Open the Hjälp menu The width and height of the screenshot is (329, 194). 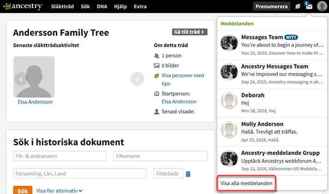tap(120, 6)
